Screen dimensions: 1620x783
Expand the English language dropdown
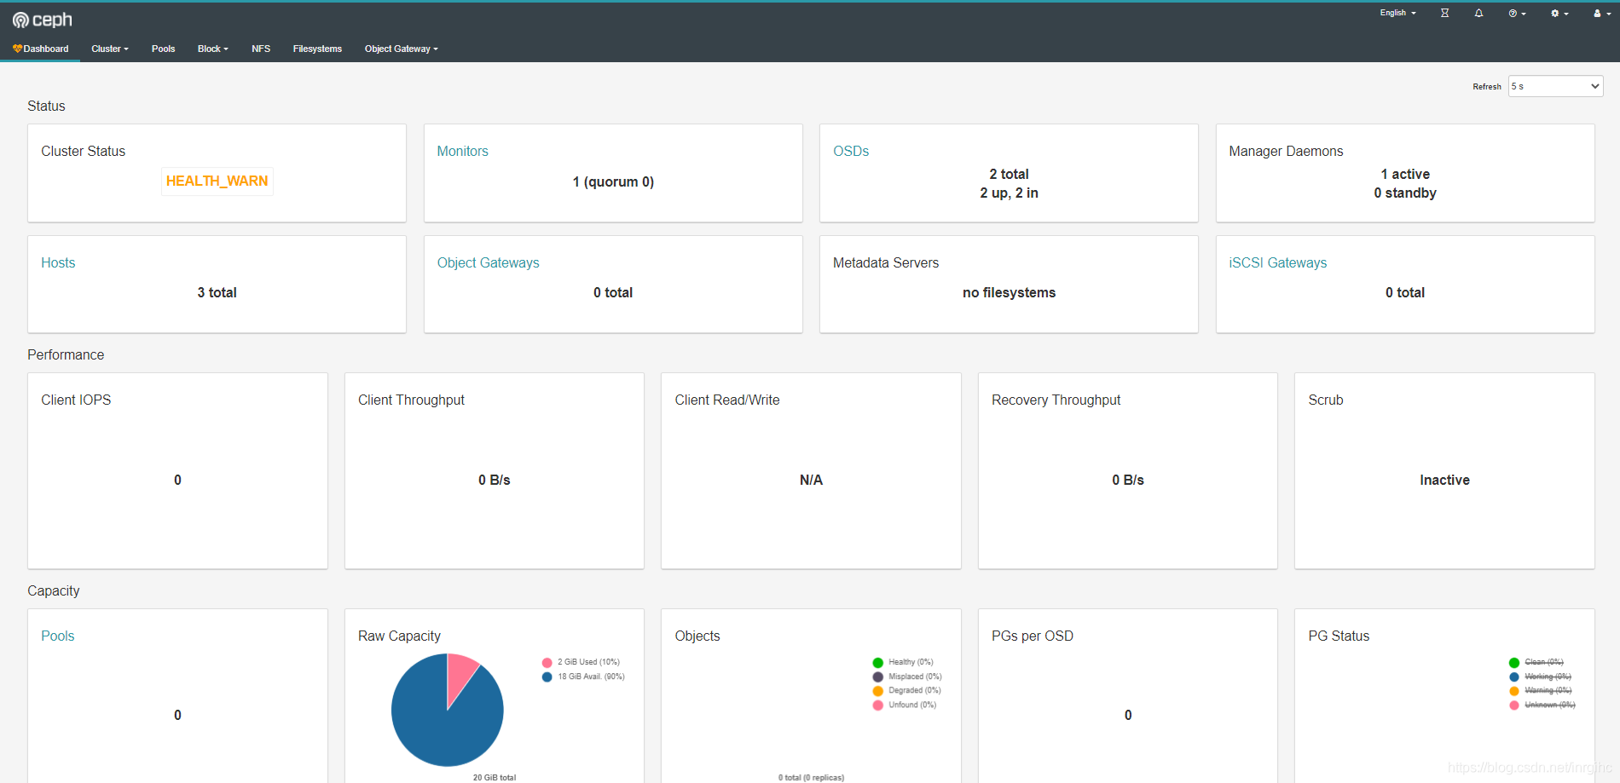click(x=1397, y=13)
